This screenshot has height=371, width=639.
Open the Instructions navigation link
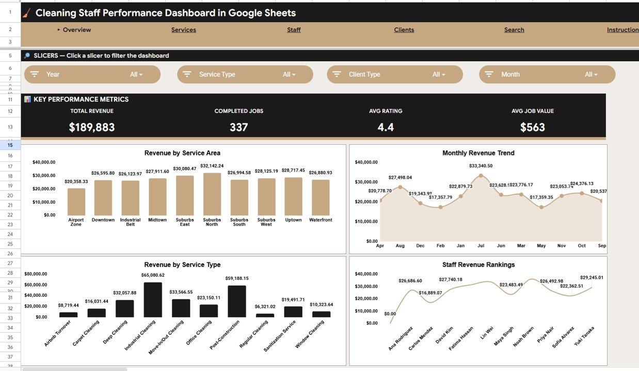[623, 30]
